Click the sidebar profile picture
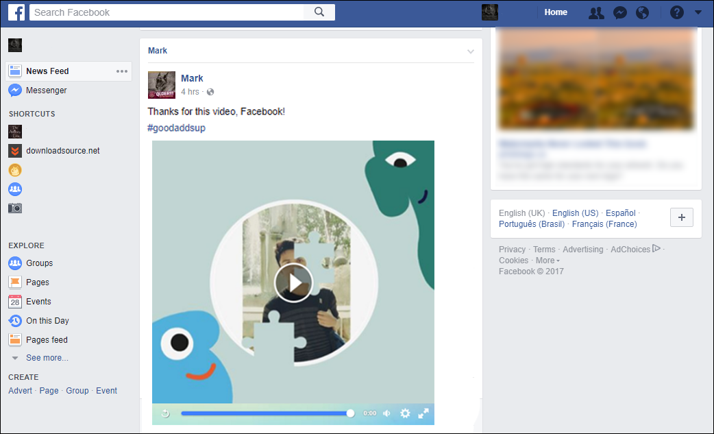Screen dimensions: 714x434 tap(15, 45)
